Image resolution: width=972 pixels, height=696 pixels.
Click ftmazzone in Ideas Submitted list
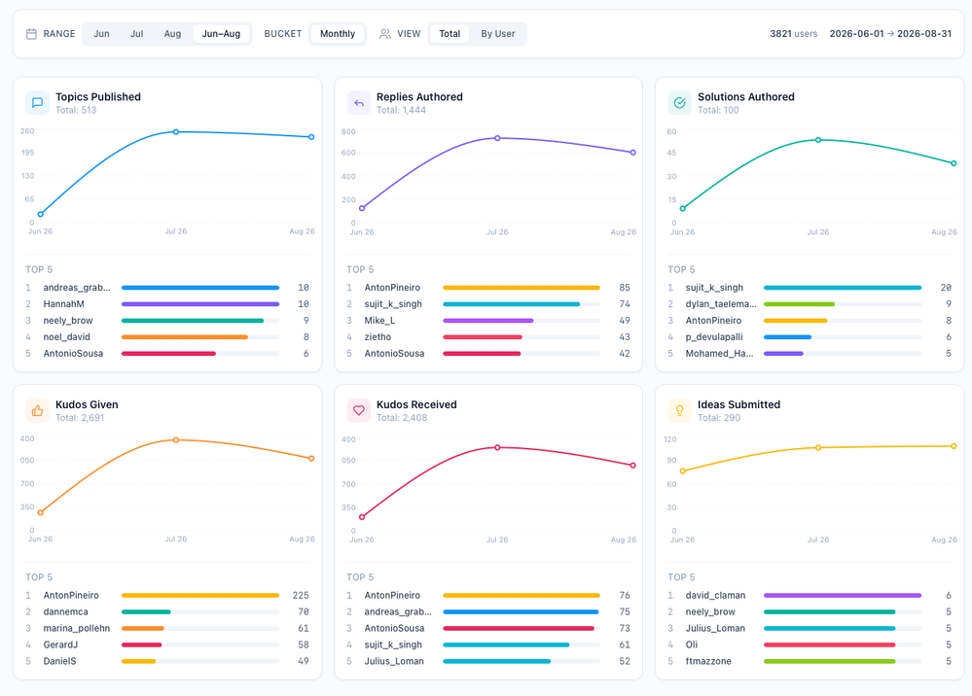pyautogui.click(x=708, y=661)
